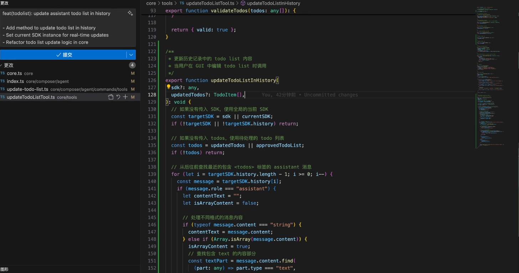Click the sparkle icon to generate commit message
Image resolution: width=519 pixels, height=273 pixels.
click(130, 14)
